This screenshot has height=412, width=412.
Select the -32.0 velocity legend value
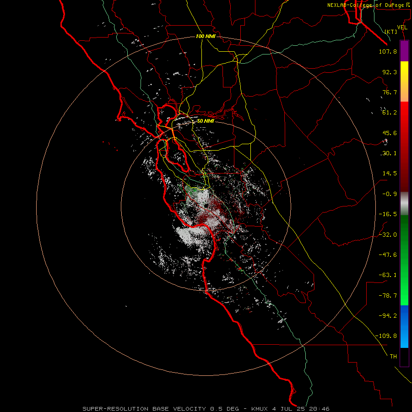pyautogui.click(x=388, y=235)
